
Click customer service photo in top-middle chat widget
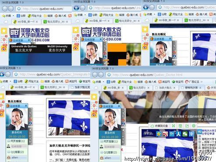click(x=92, y=53)
